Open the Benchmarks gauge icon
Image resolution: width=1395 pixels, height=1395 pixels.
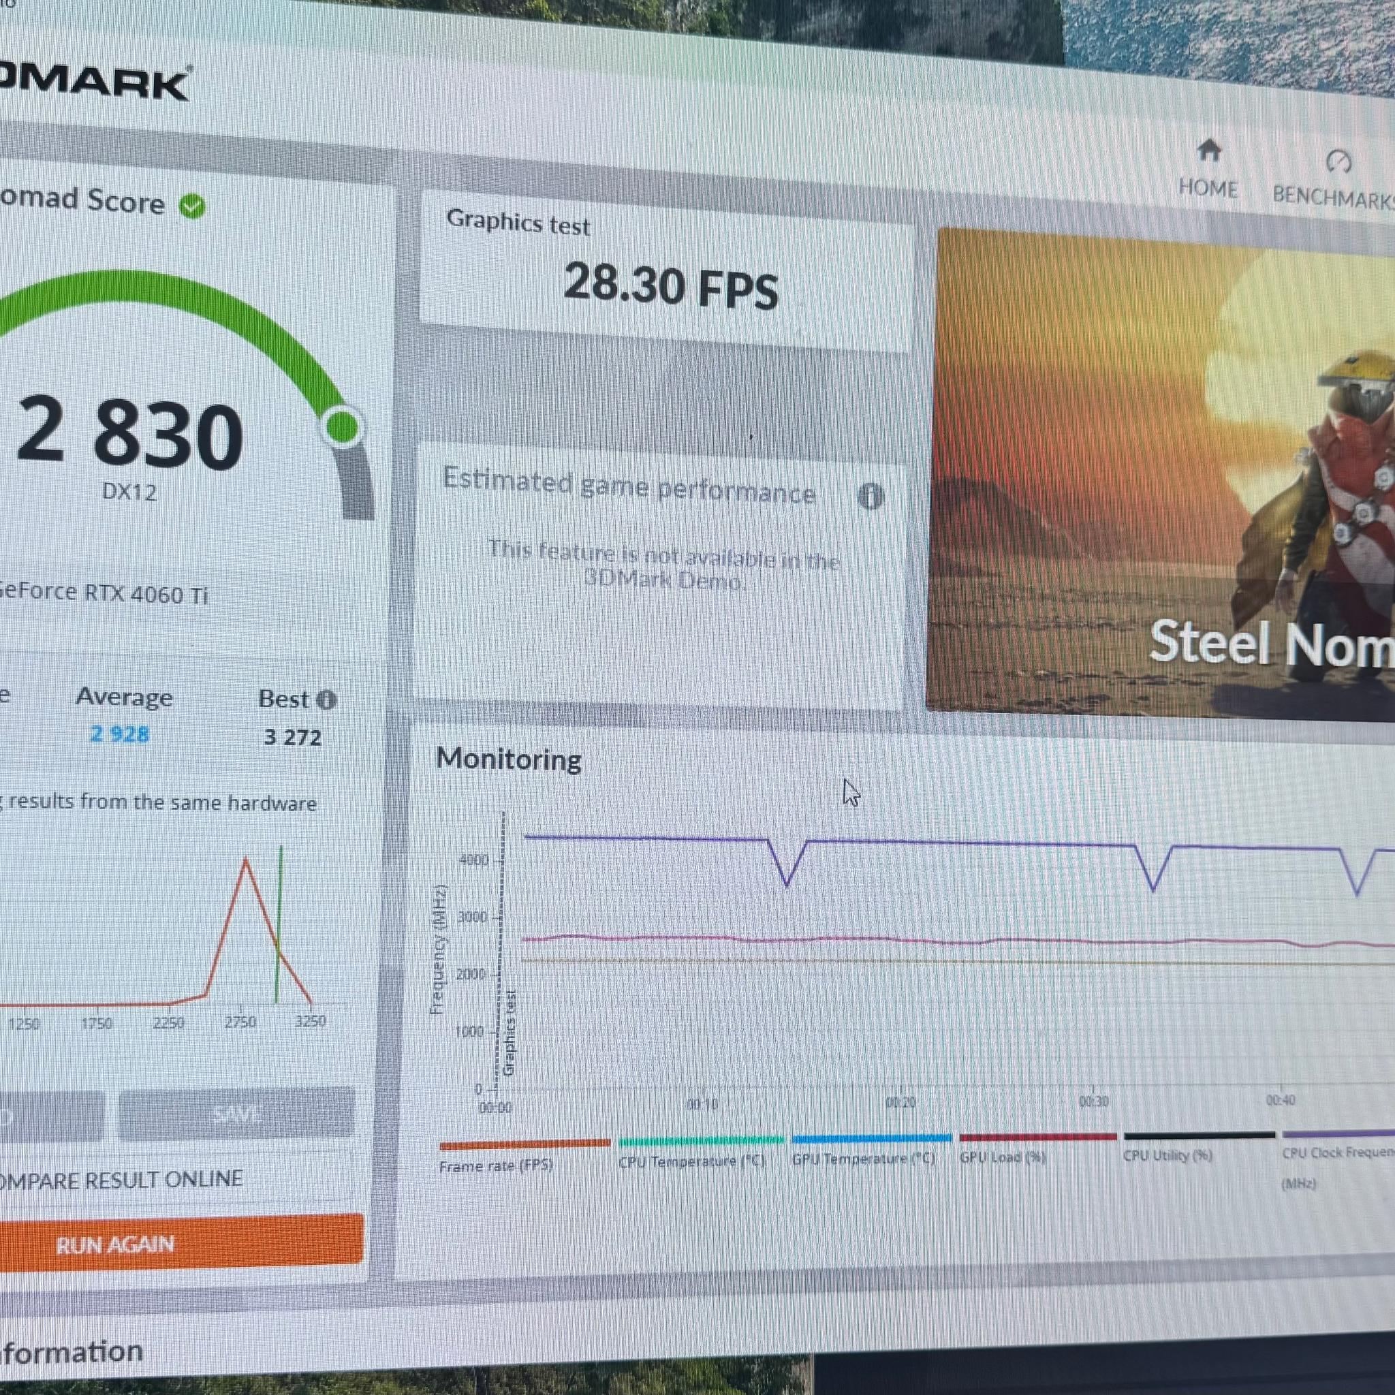1338,161
